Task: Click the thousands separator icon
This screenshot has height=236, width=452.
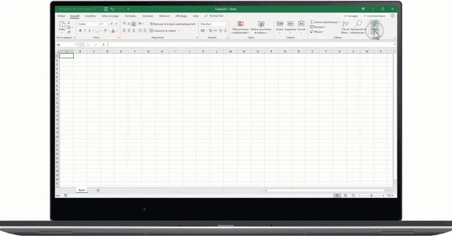Action: 215,31
